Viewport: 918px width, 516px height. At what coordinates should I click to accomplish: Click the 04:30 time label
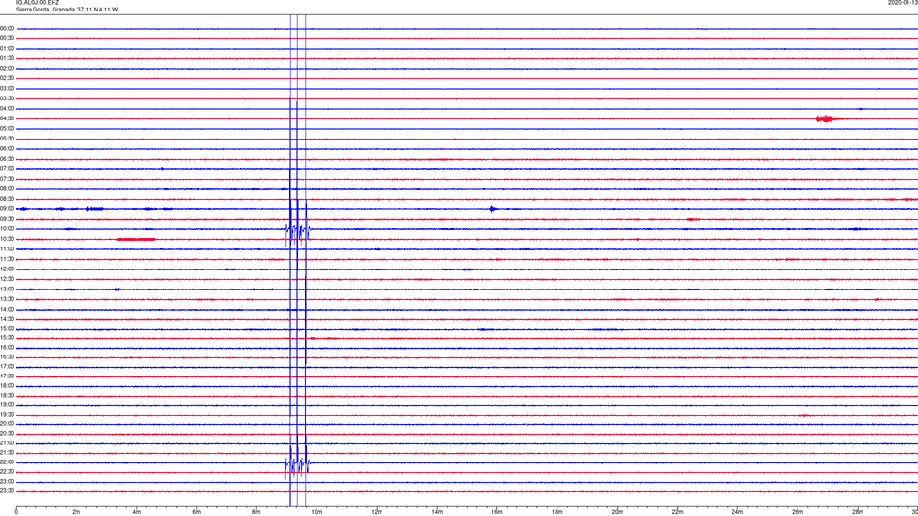point(7,118)
